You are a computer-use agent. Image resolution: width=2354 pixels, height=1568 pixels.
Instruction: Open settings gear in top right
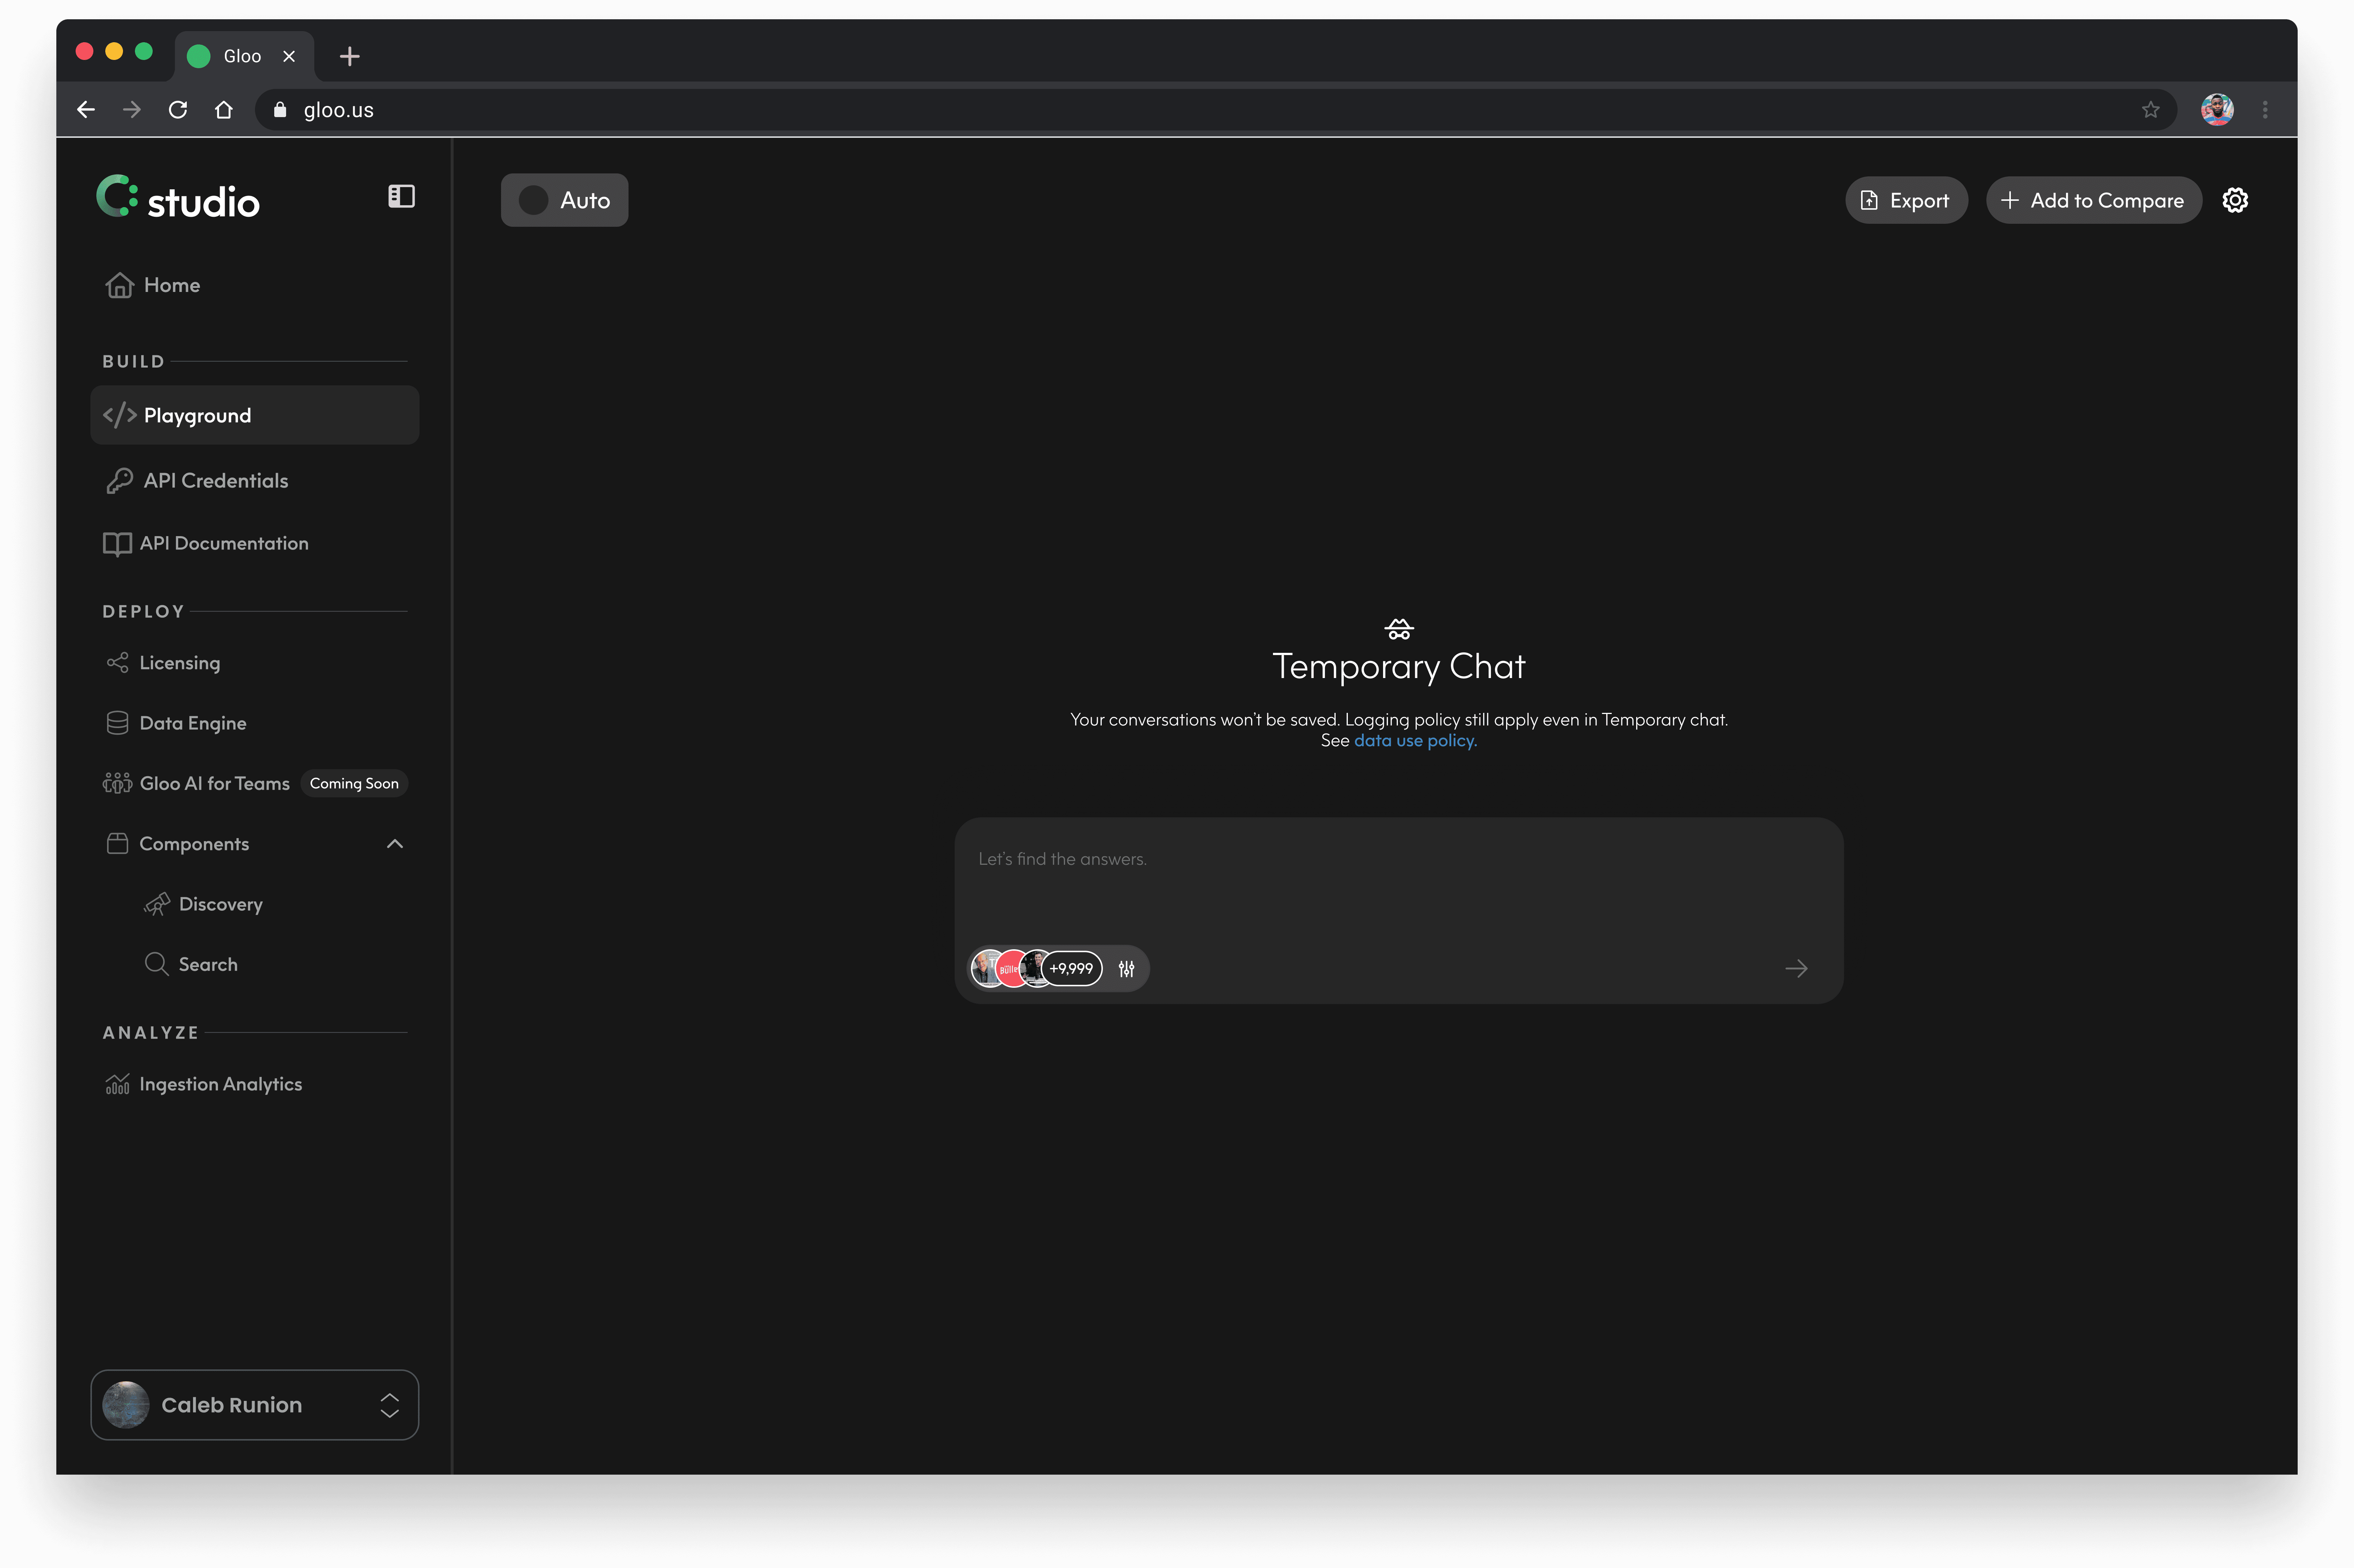coord(2235,200)
